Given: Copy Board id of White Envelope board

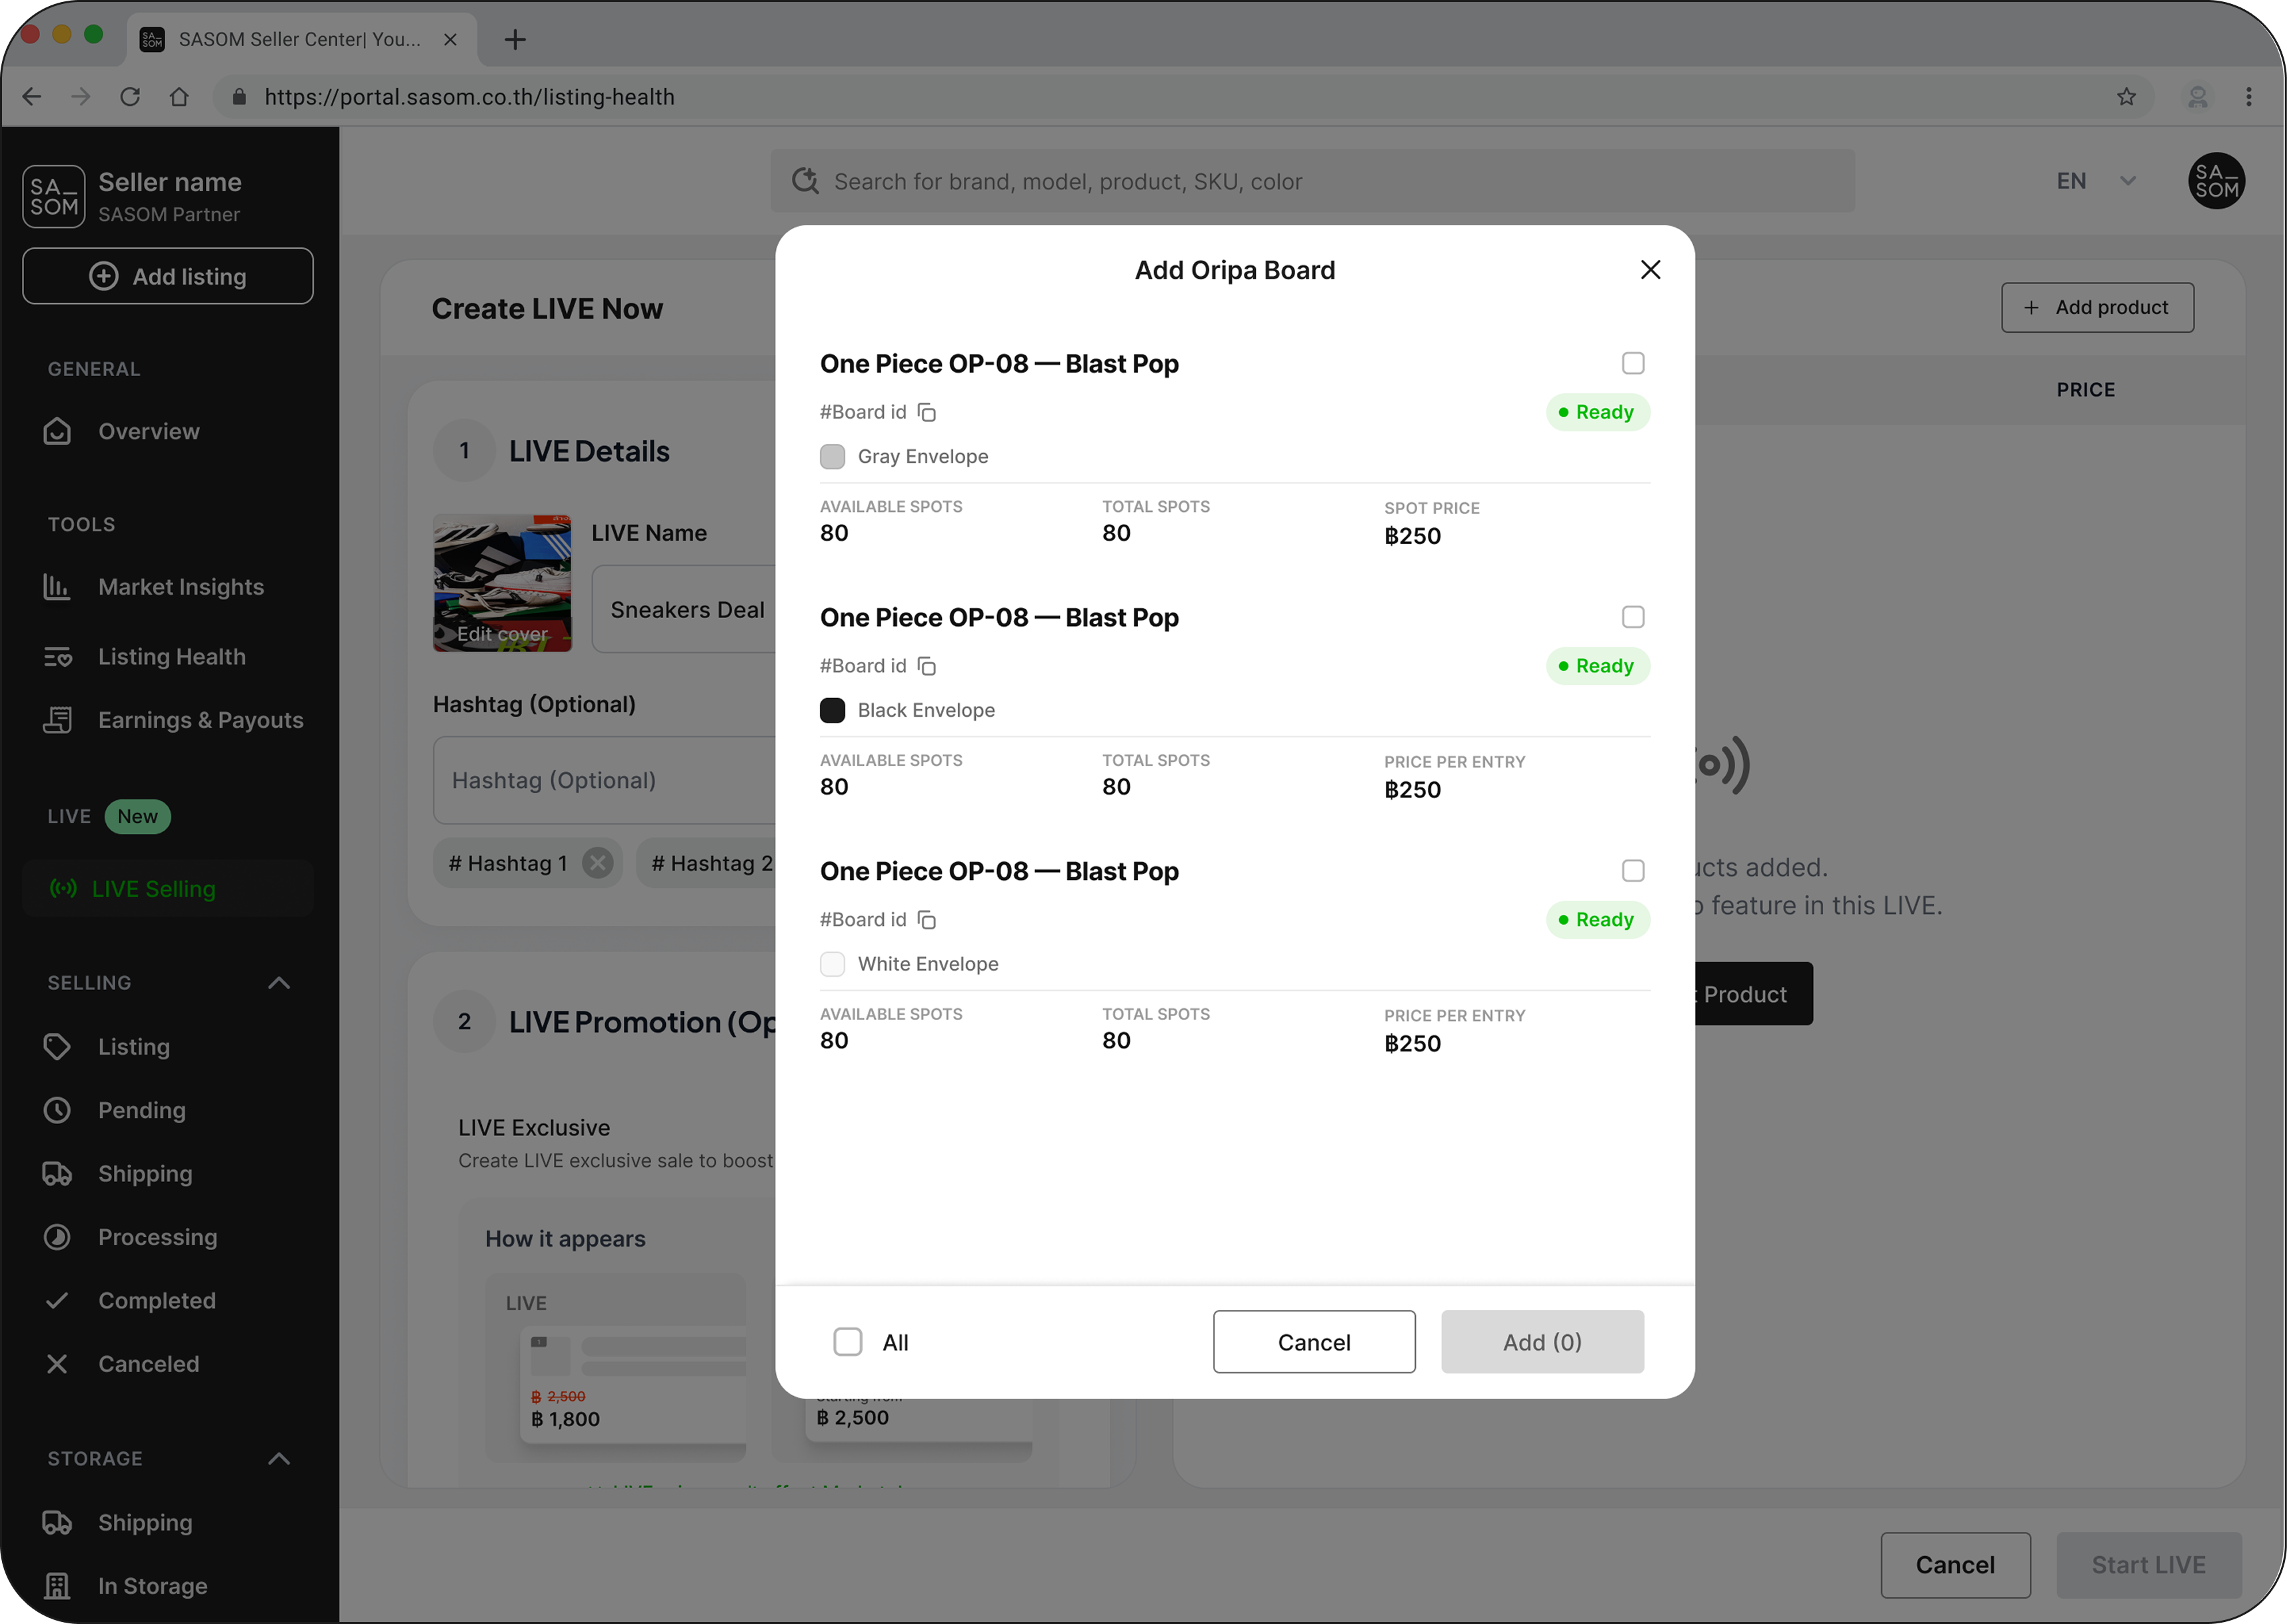Looking at the screenshot, I should [927, 920].
